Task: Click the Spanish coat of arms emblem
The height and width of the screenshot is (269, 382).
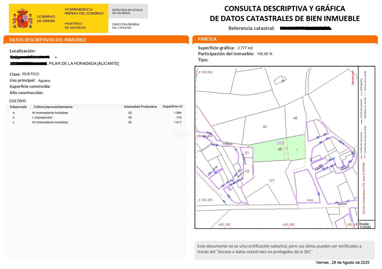Action: coord(23,18)
